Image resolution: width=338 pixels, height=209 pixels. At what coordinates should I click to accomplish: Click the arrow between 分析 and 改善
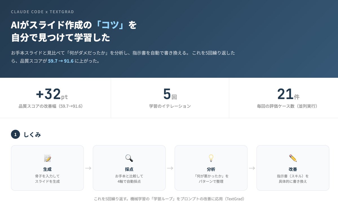pyautogui.click(x=252, y=168)
